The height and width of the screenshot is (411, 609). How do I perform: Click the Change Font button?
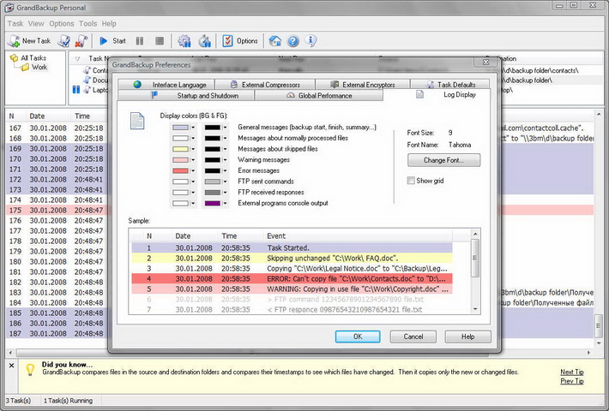pyautogui.click(x=444, y=160)
